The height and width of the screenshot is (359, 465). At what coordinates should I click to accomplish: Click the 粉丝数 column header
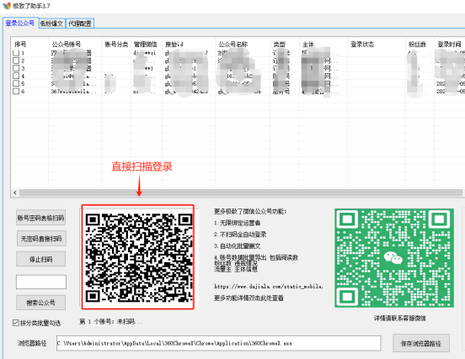pos(417,45)
